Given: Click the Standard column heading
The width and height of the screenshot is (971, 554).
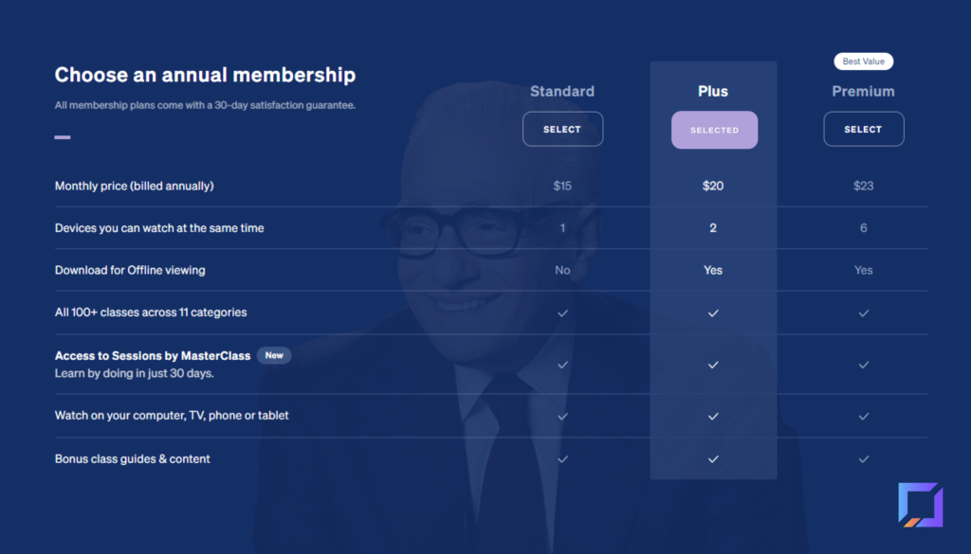Looking at the screenshot, I should [x=562, y=92].
